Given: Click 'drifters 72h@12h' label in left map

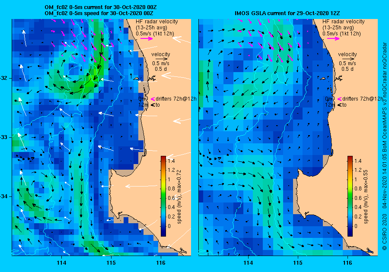Looking at the screenshot, I should [x=176, y=98].
